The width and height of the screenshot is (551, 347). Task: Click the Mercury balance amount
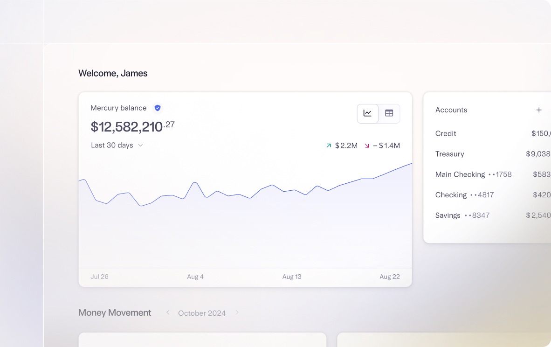tap(131, 126)
